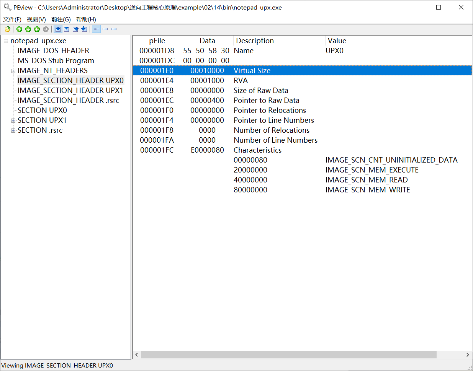The height and width of the screenshot is (371, 473).
Task: Toggle the two-segment width view button
Action: click(x=105, y=29)
